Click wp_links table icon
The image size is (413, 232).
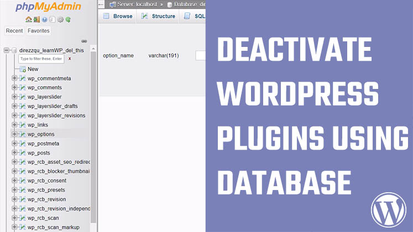[23, 125]
